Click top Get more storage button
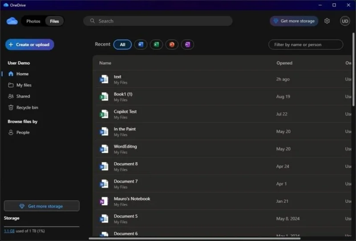 [294, 21]
